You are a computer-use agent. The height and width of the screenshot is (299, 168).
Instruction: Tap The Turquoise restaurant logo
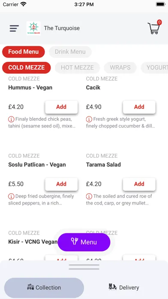(x=33, y=28)
